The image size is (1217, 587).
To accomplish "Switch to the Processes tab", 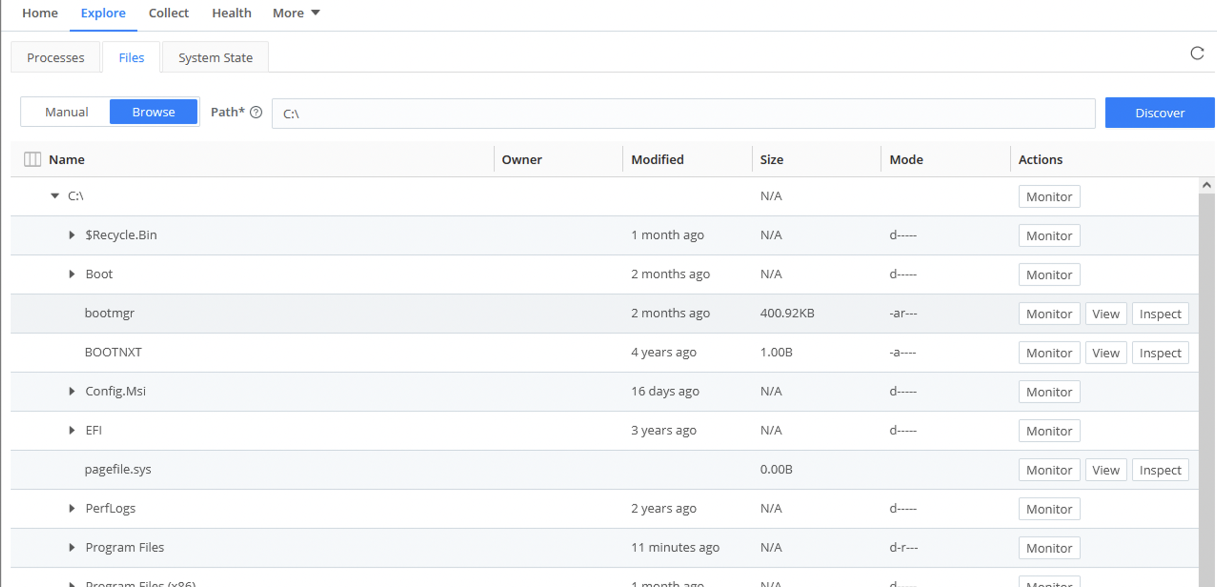I will pyautogui.click(x=55, y=57).
